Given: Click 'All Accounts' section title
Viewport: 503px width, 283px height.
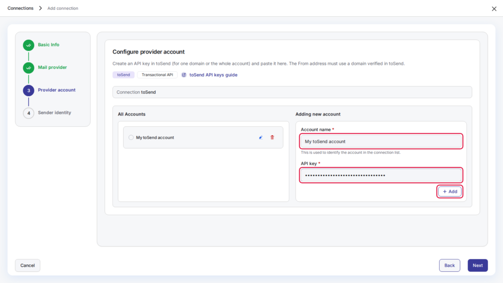Looking at the screenshot, I should tap(132, 114).
